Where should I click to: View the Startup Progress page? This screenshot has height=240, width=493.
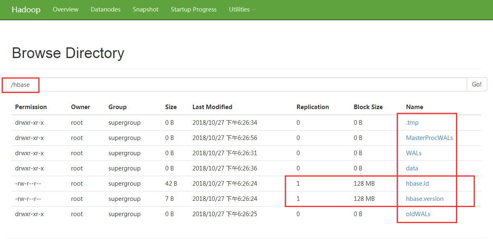coord(193,9)
